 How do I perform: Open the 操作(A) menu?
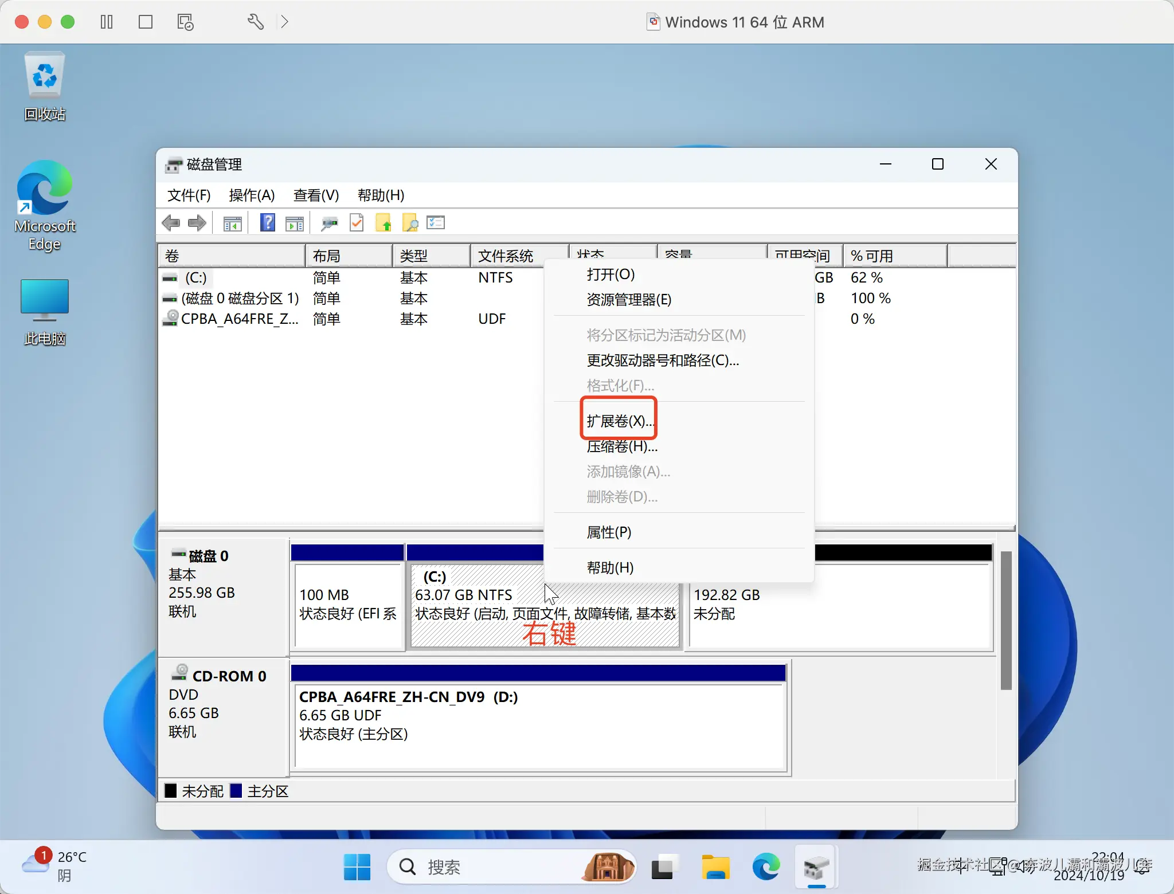252,195
